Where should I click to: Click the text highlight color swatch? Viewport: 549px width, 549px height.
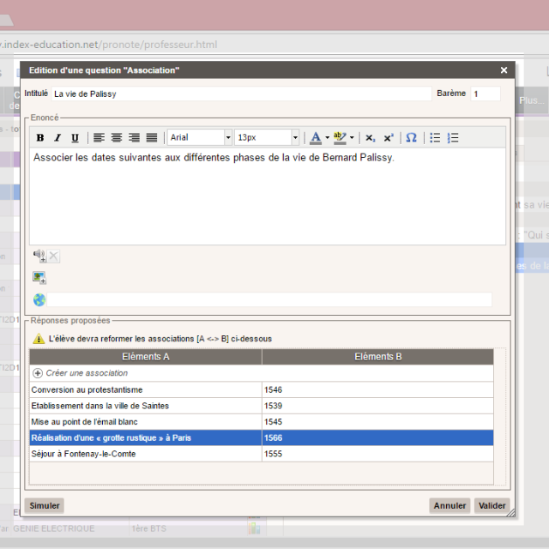(339, 138)
